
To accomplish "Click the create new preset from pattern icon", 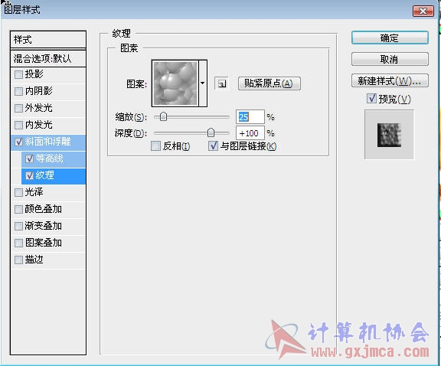I will 221,83.
